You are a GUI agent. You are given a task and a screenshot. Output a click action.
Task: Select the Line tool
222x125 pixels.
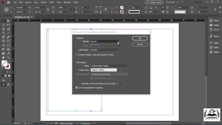8,33
